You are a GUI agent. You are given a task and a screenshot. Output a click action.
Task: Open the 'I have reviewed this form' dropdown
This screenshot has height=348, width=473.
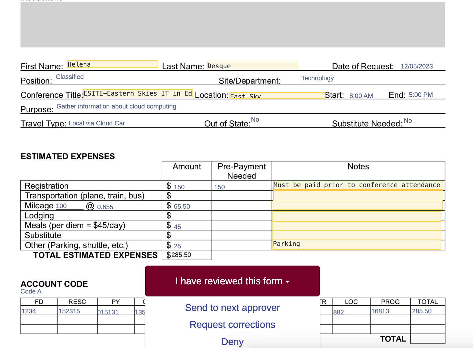click(232, 281)
